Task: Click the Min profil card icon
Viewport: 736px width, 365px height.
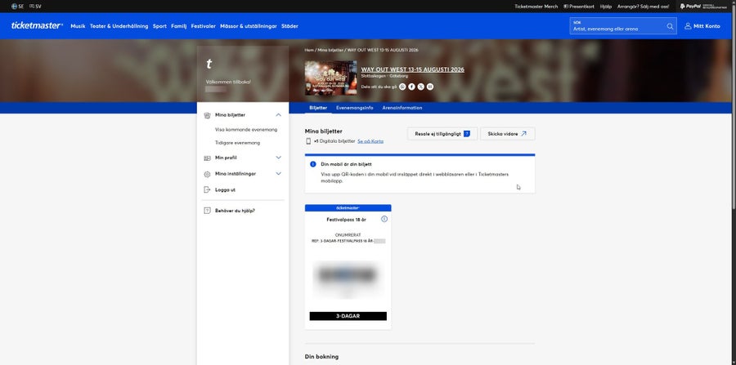Action: [207, 158]
